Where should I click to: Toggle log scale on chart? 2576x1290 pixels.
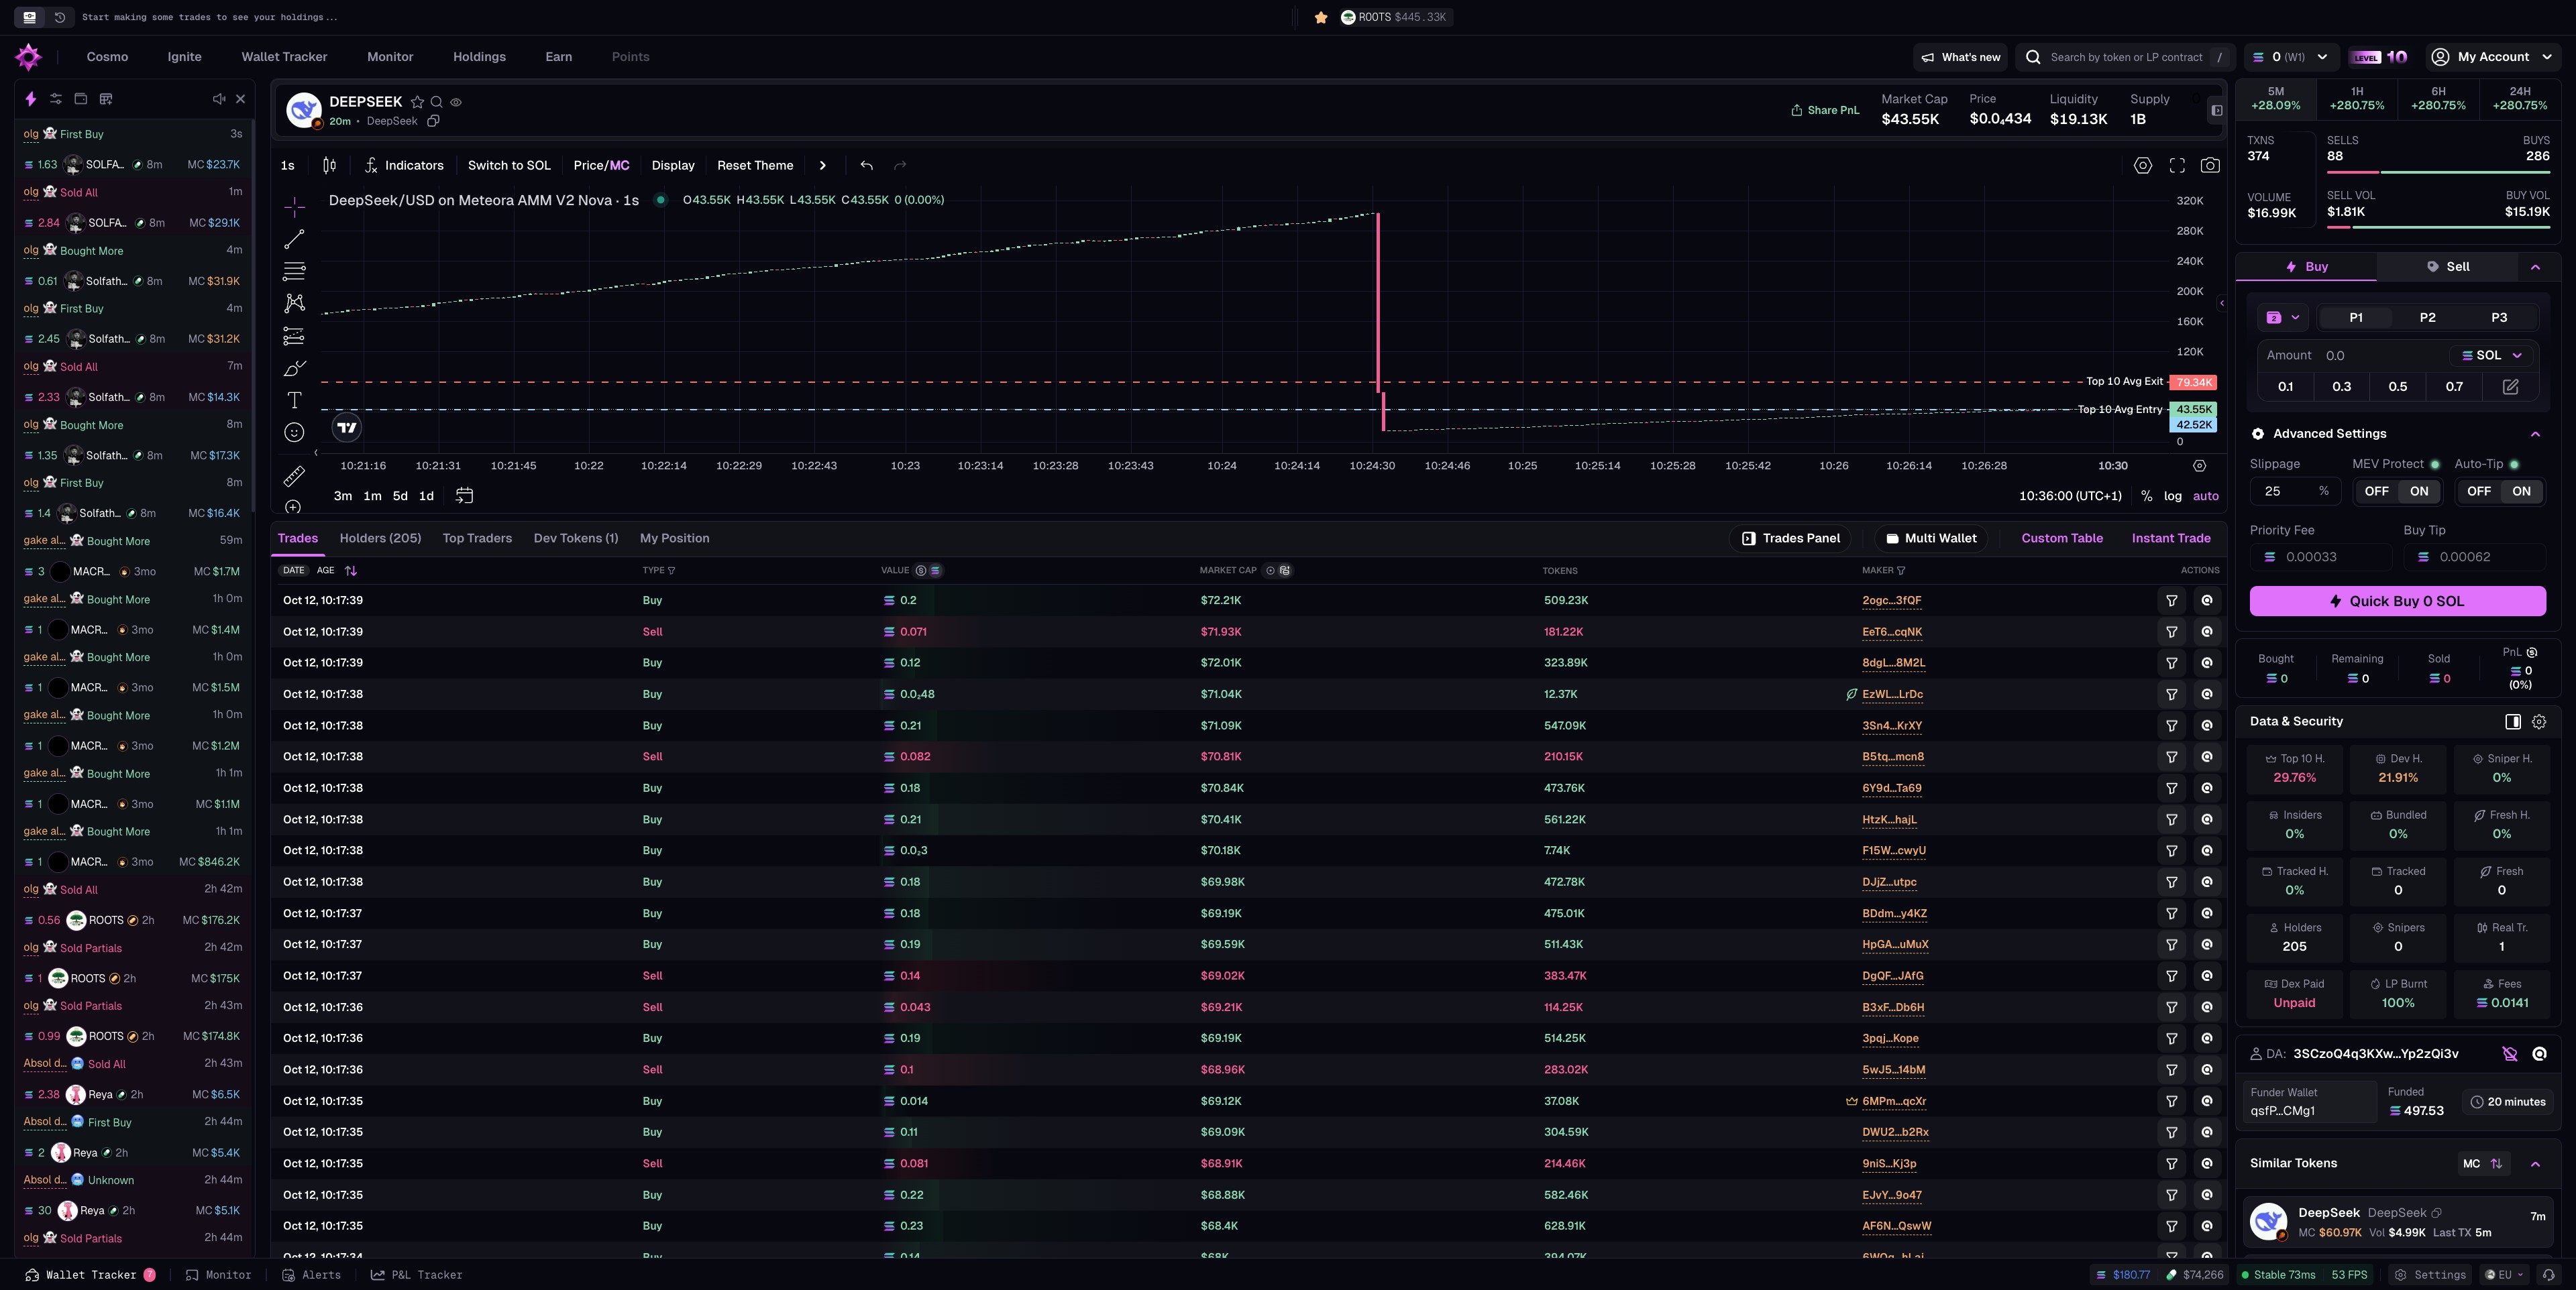point(2173,495)
